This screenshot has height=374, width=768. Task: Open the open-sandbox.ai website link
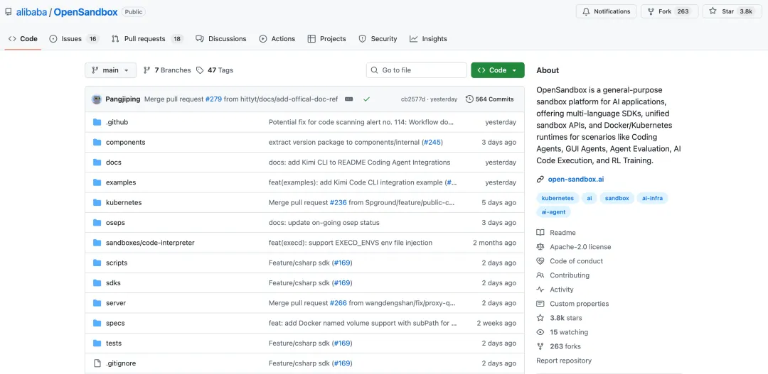[575, 180]
